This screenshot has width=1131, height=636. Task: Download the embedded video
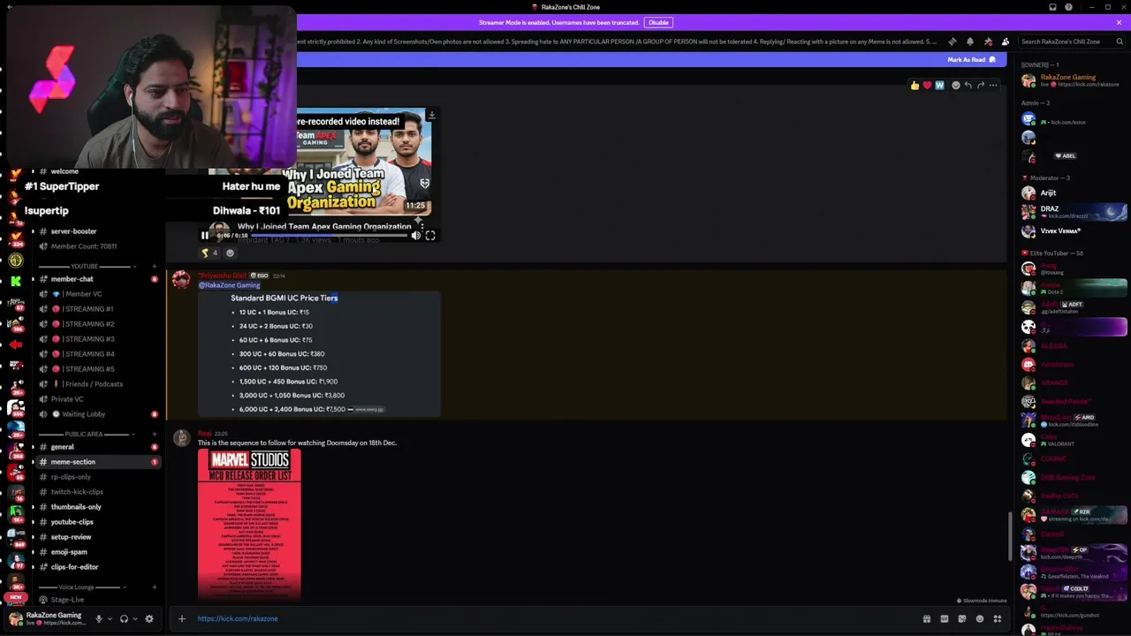431,115
